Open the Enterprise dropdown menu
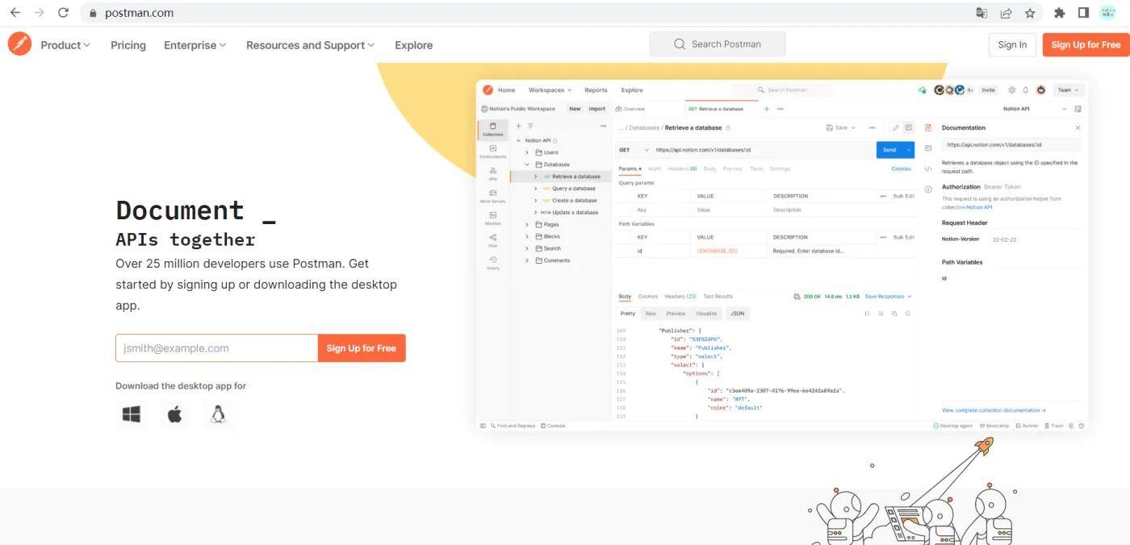This screenshot has width=1130, height=545. click(195, 45)
